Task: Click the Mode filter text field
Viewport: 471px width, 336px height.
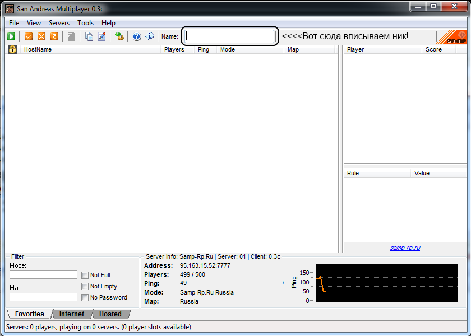Action: tap(44, 275)
